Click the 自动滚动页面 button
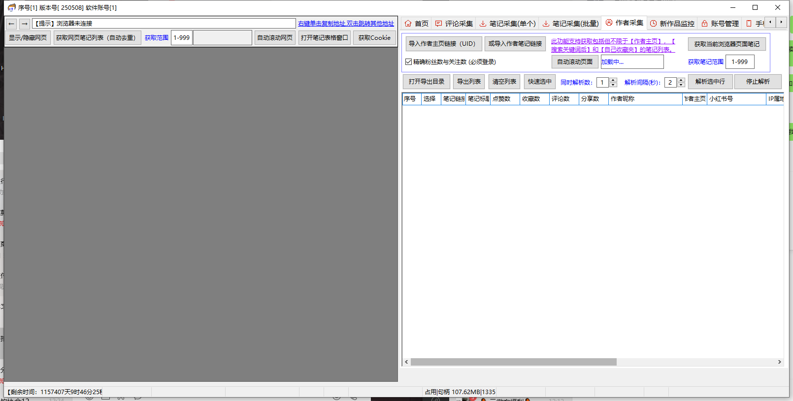The width and height of the screenshot is (793, 401). click(575, 62)
